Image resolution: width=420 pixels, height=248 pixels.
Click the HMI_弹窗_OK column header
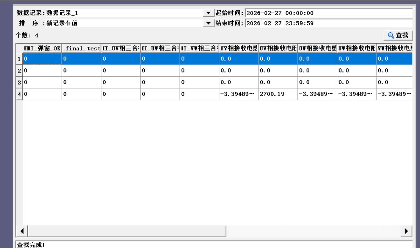point(42,48)
